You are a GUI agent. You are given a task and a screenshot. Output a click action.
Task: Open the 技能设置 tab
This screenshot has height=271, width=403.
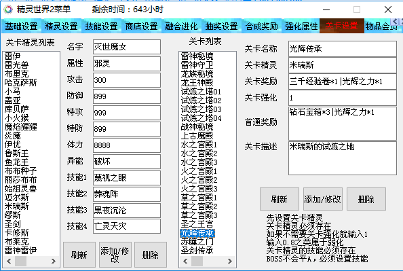(102, 26)
